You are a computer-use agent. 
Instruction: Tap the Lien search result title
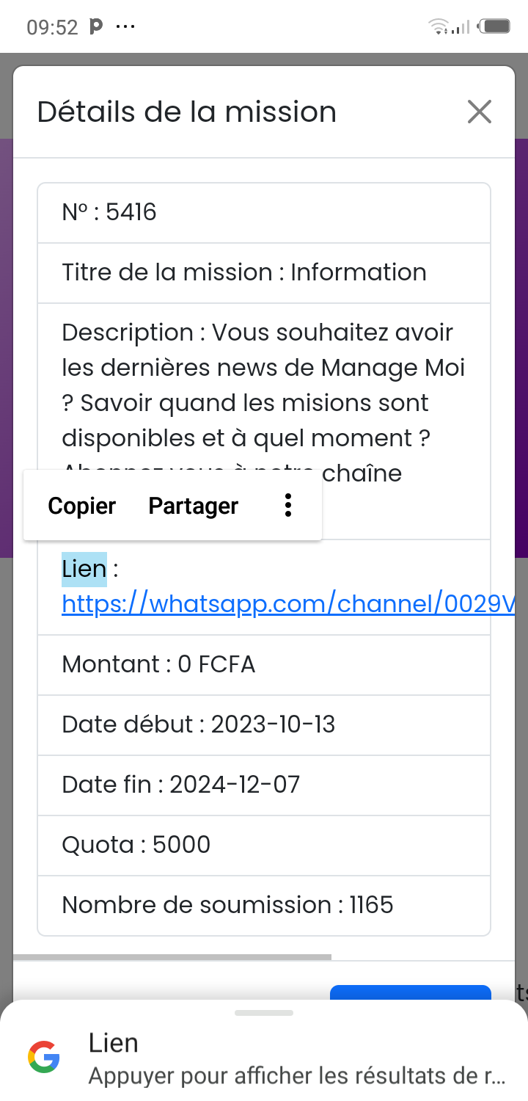tap(114, 1043)
